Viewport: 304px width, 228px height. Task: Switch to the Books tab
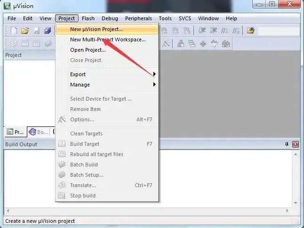click(39, 132)
